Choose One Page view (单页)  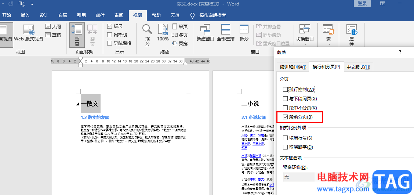(180, 27)
